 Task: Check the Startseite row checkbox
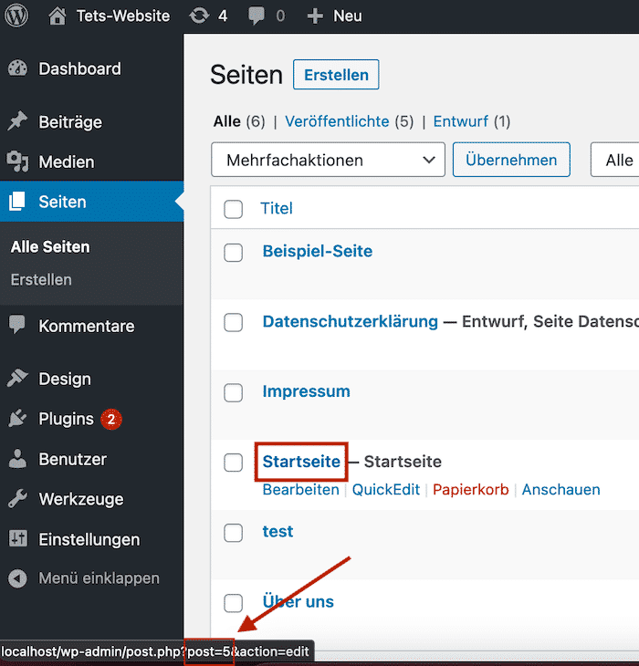(x=234, y=463)
